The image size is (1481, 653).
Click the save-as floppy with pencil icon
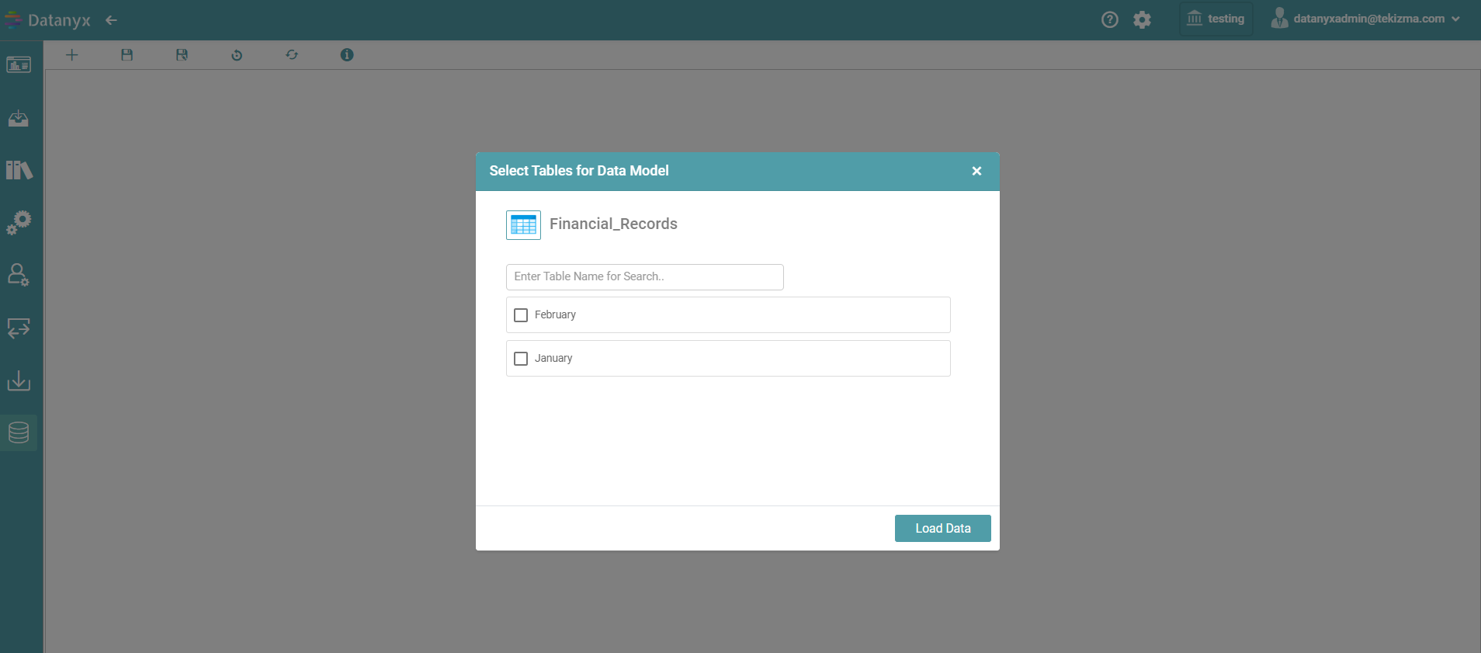(182, 55)
